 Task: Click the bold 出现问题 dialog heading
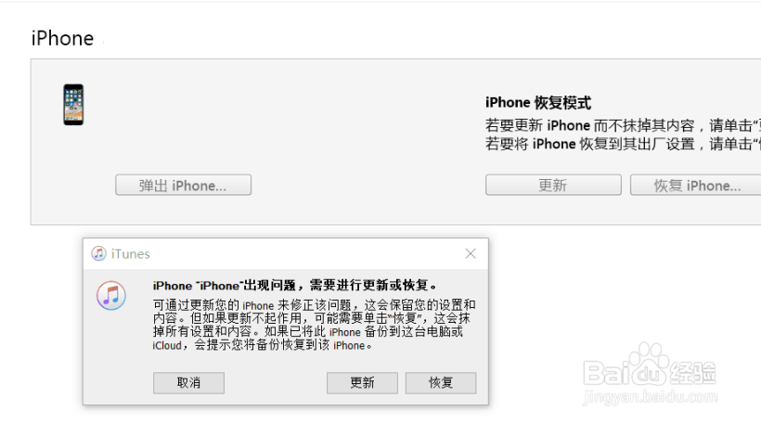295,285
